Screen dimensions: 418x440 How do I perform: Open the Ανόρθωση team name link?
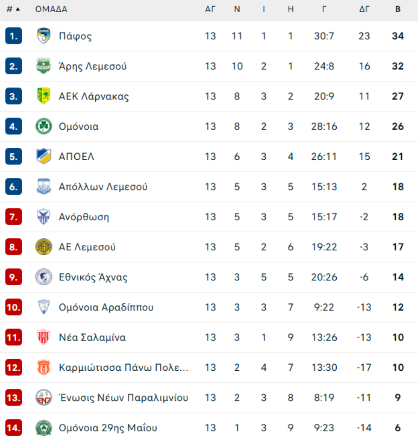point(84,217)
